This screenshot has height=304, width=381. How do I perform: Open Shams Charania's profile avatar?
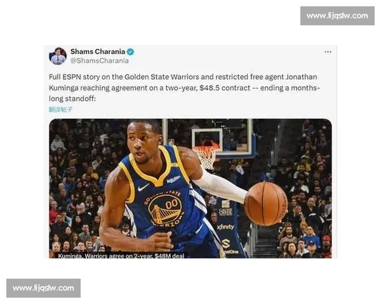[x=58, y=56]
